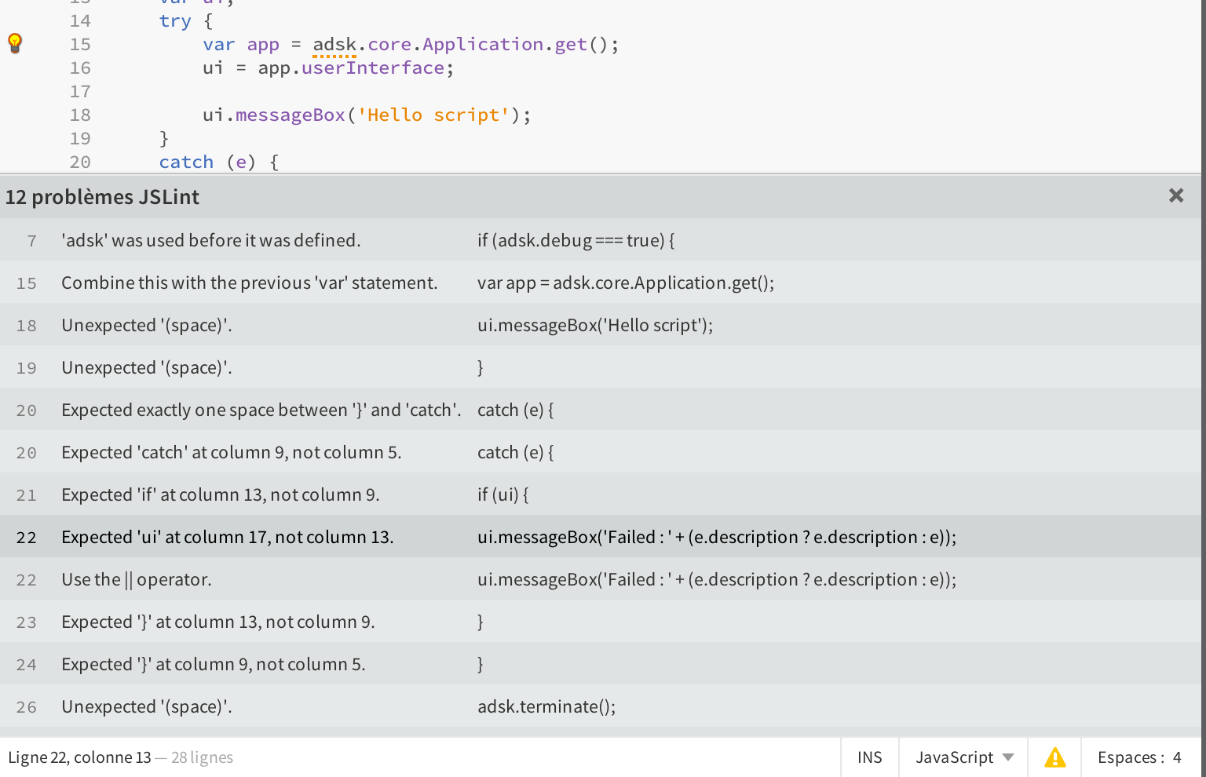Screen dimensions: 1206x777
Task: Select the 'adsk.terminate();' problem on line 26
Action: point(146,706)
